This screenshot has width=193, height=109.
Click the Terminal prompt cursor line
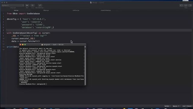[33, 84]
